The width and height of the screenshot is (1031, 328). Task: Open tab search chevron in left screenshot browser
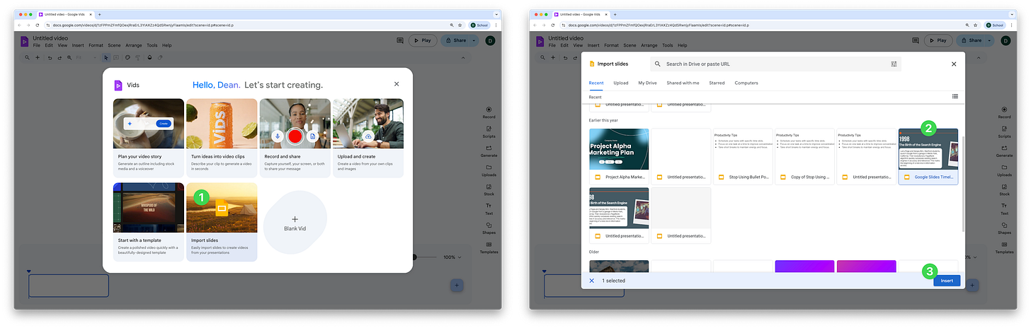(x=495, y=14)
